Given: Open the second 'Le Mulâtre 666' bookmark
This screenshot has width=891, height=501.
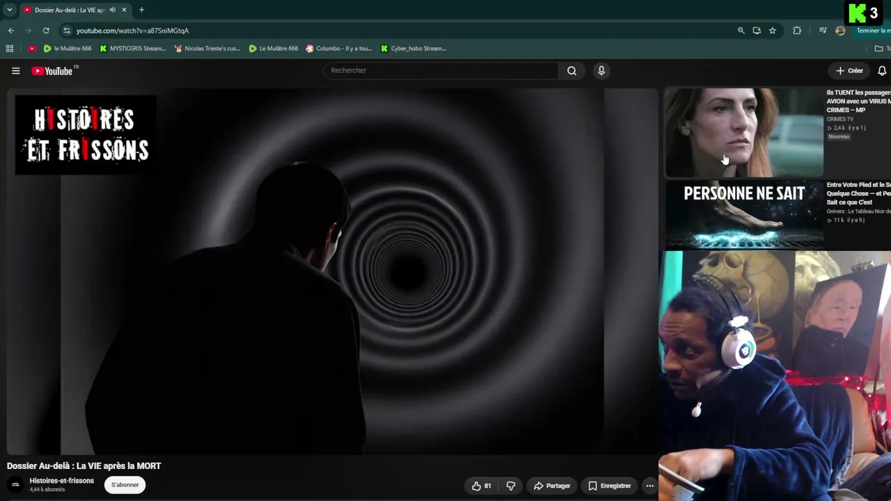Looking at the screenshot, I should pyautogui.click(x=274, y=49).
